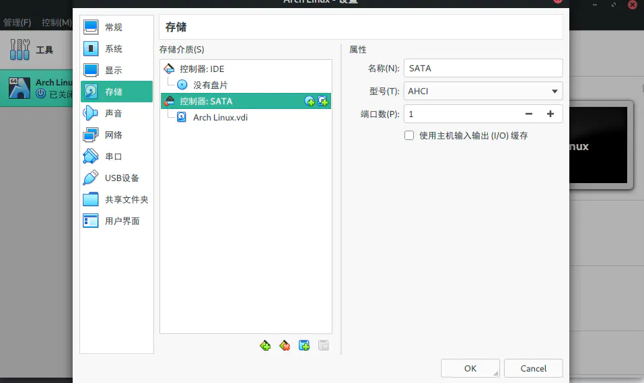Click the 系统 chip icon
644x383 pixels.
(90, 48)
